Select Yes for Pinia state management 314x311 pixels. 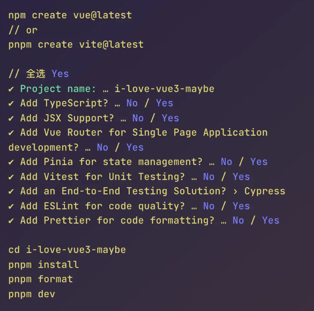click(259, 162)
